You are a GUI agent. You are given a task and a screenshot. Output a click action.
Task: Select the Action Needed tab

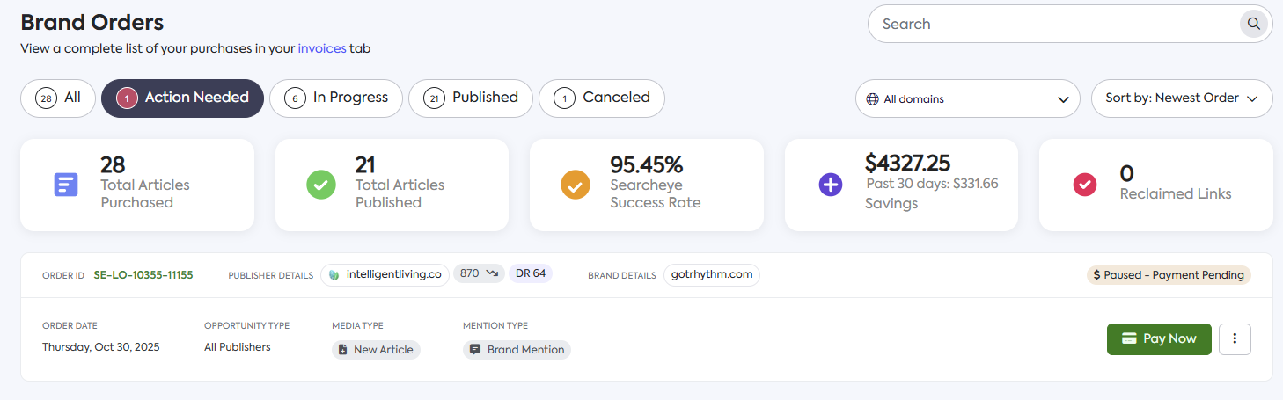point(182,98)
